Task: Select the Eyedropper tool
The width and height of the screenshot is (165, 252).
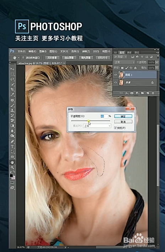Action: 12,95
